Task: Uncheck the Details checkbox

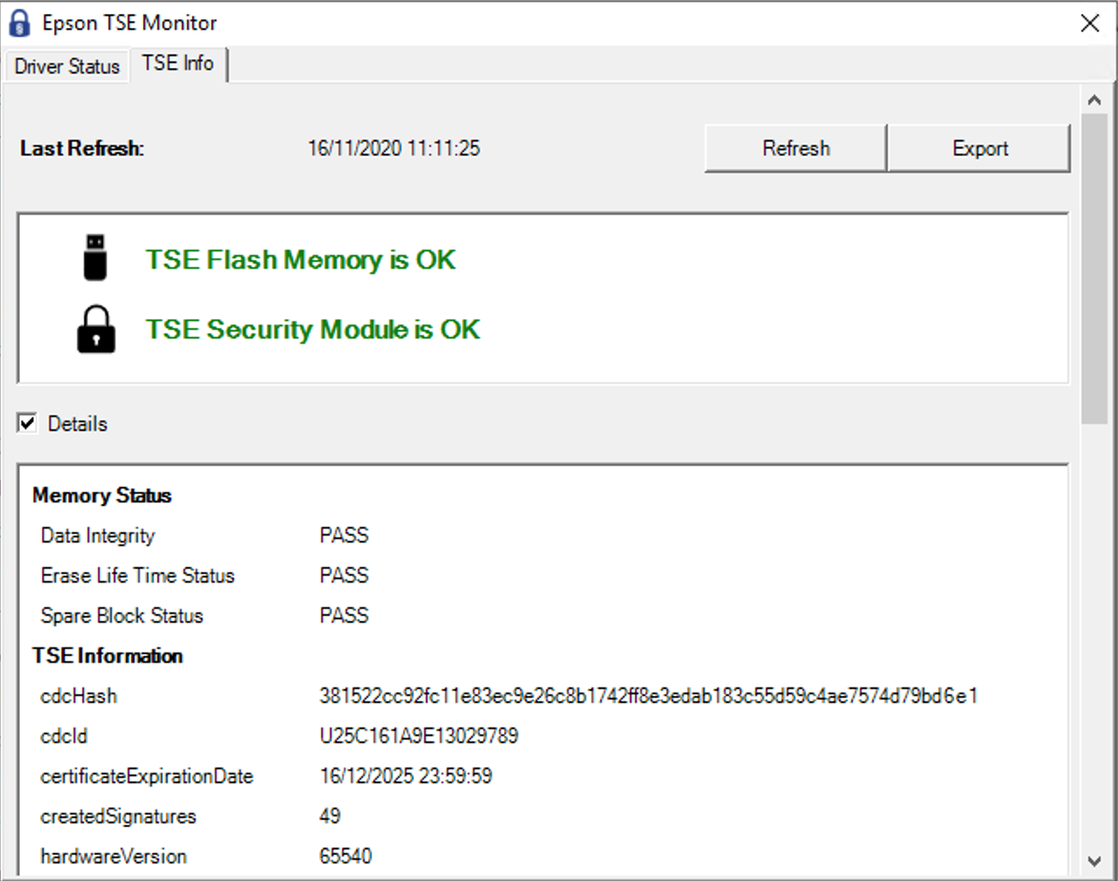Action: coord(28,424)
